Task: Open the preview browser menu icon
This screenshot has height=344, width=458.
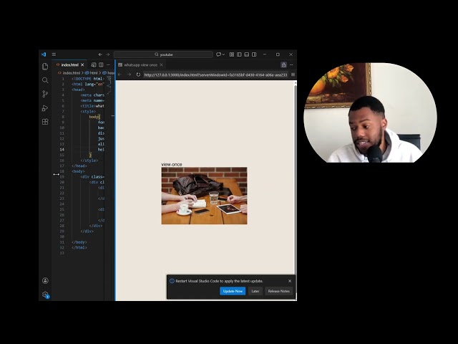Action: coord(293,75)
